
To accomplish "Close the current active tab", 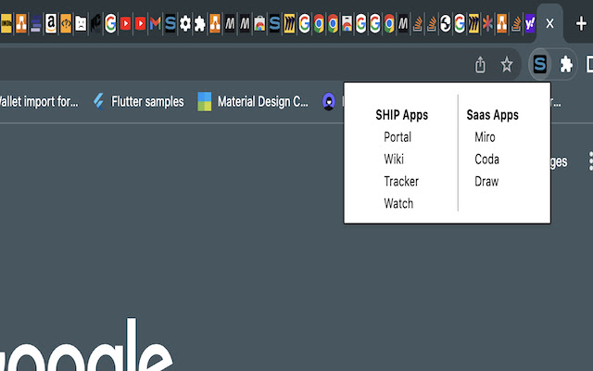I will [549, 24].
